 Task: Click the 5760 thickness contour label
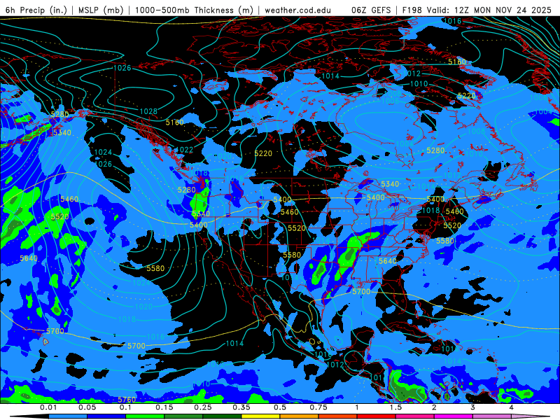[127, 400]
